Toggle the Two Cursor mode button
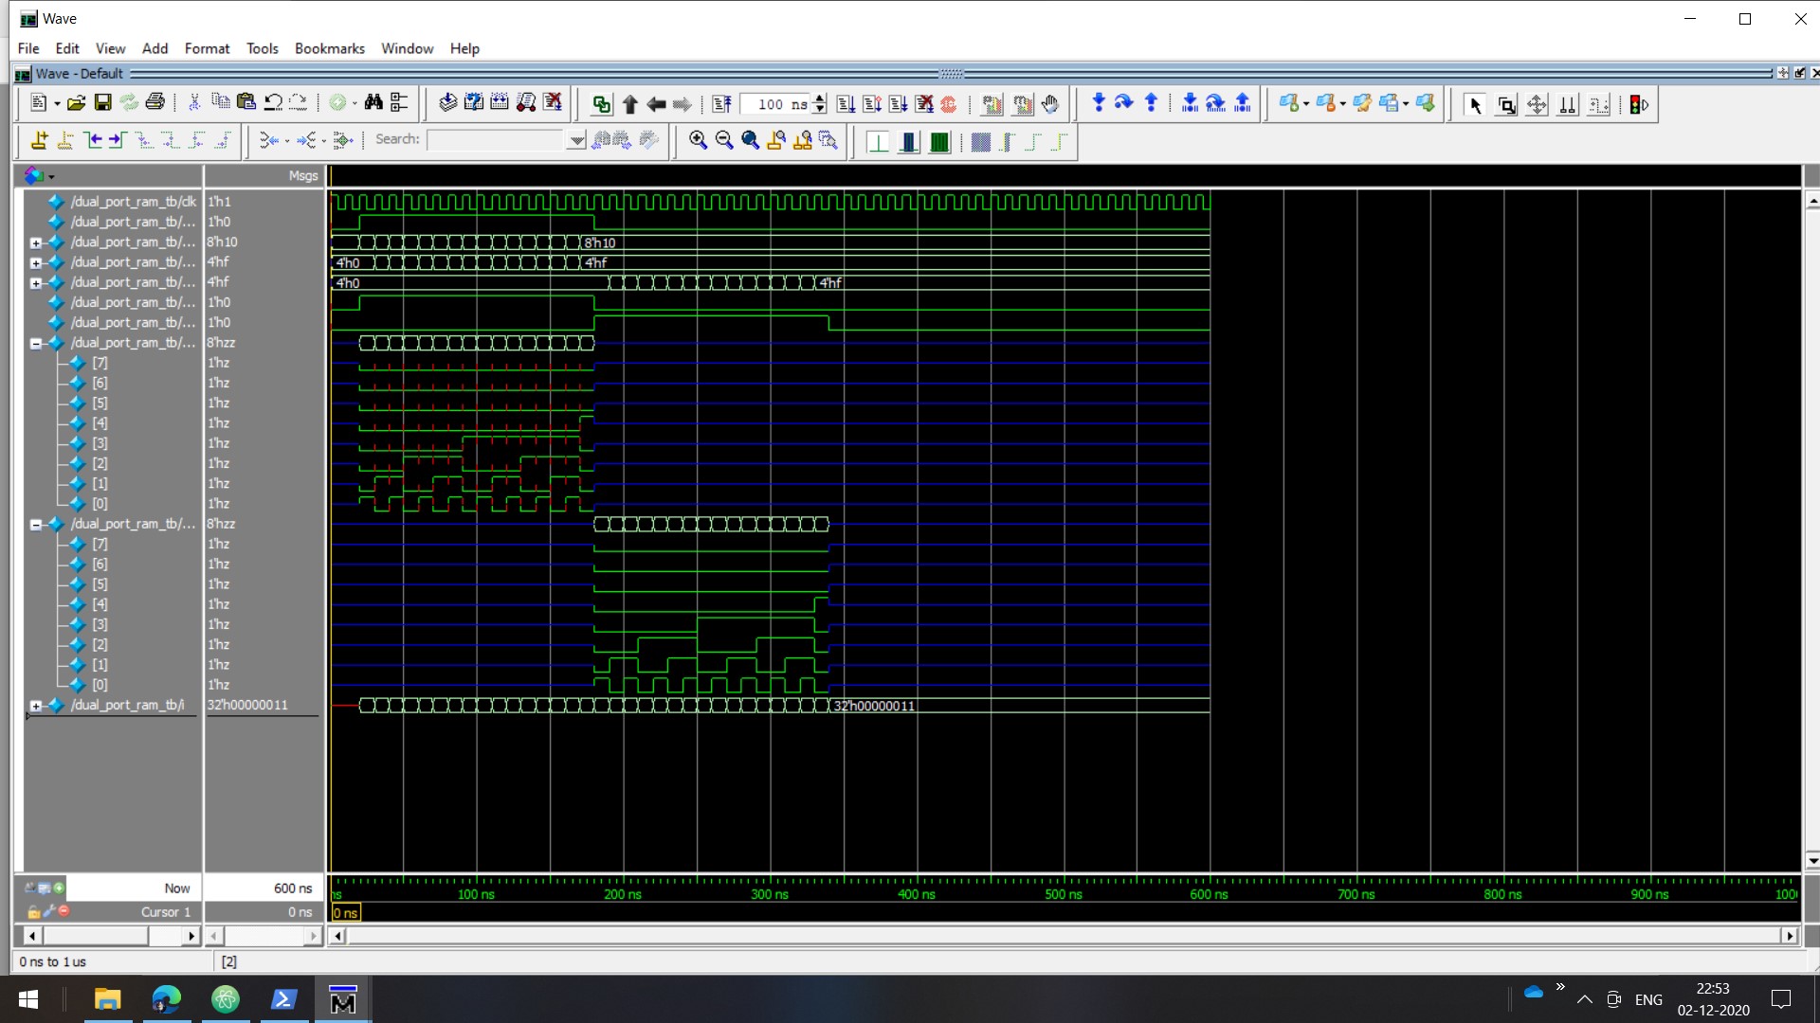 (1567, 105)
